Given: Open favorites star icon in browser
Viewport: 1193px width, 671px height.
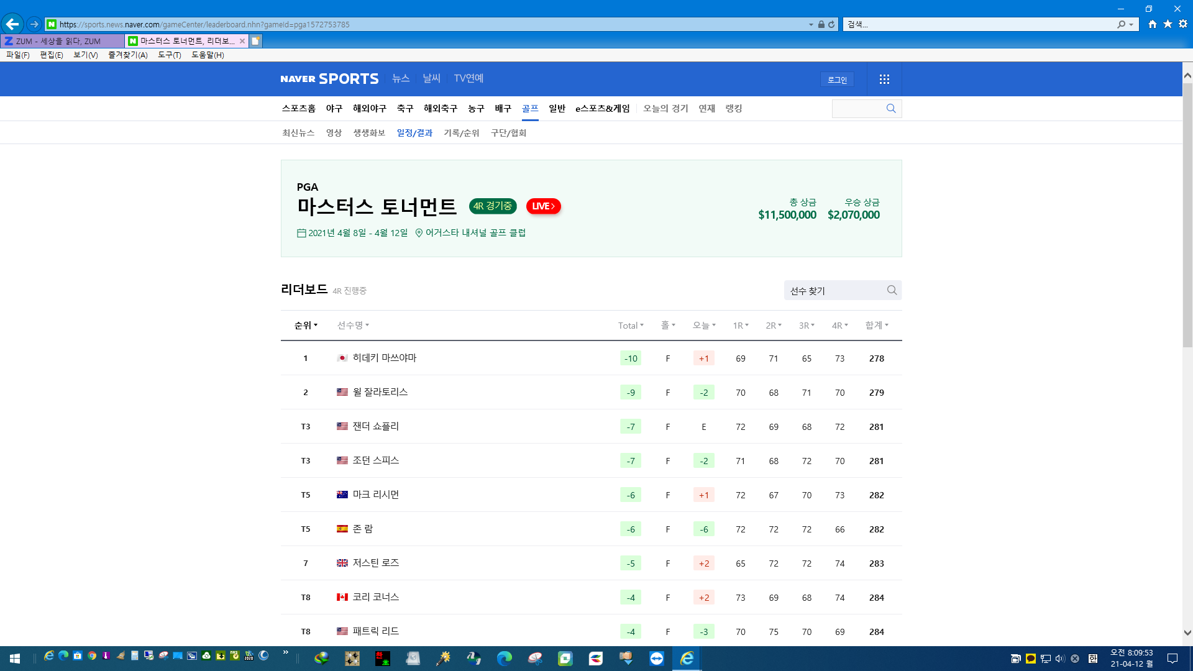Looking at the screenshot, I should pos(1168,24).
